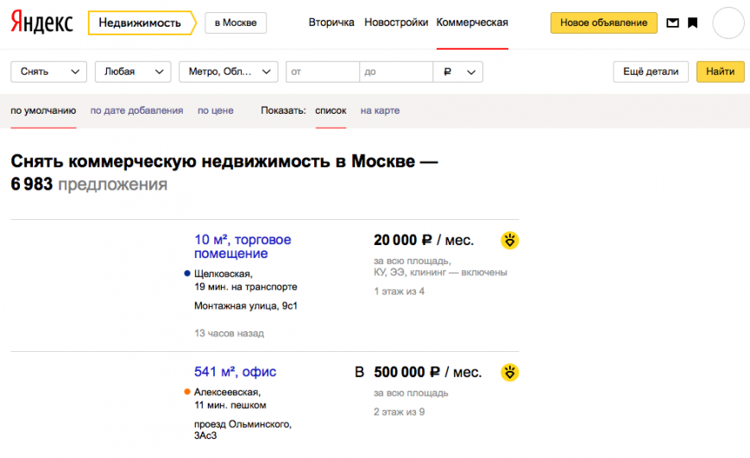Click the 6 983 предложения count

[89, 184]
